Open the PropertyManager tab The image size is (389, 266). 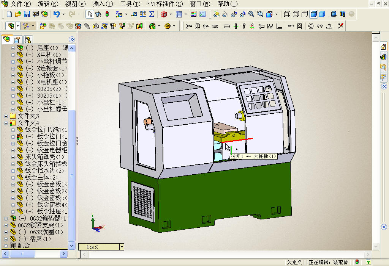pyautogui.click(x=17, y=39)
